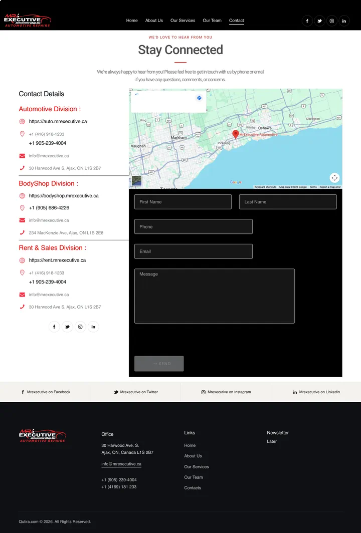Click envelope icon in Automotive Division
Image resolution: width=361 pixels, height=533 pixels.
click(22, 156)
